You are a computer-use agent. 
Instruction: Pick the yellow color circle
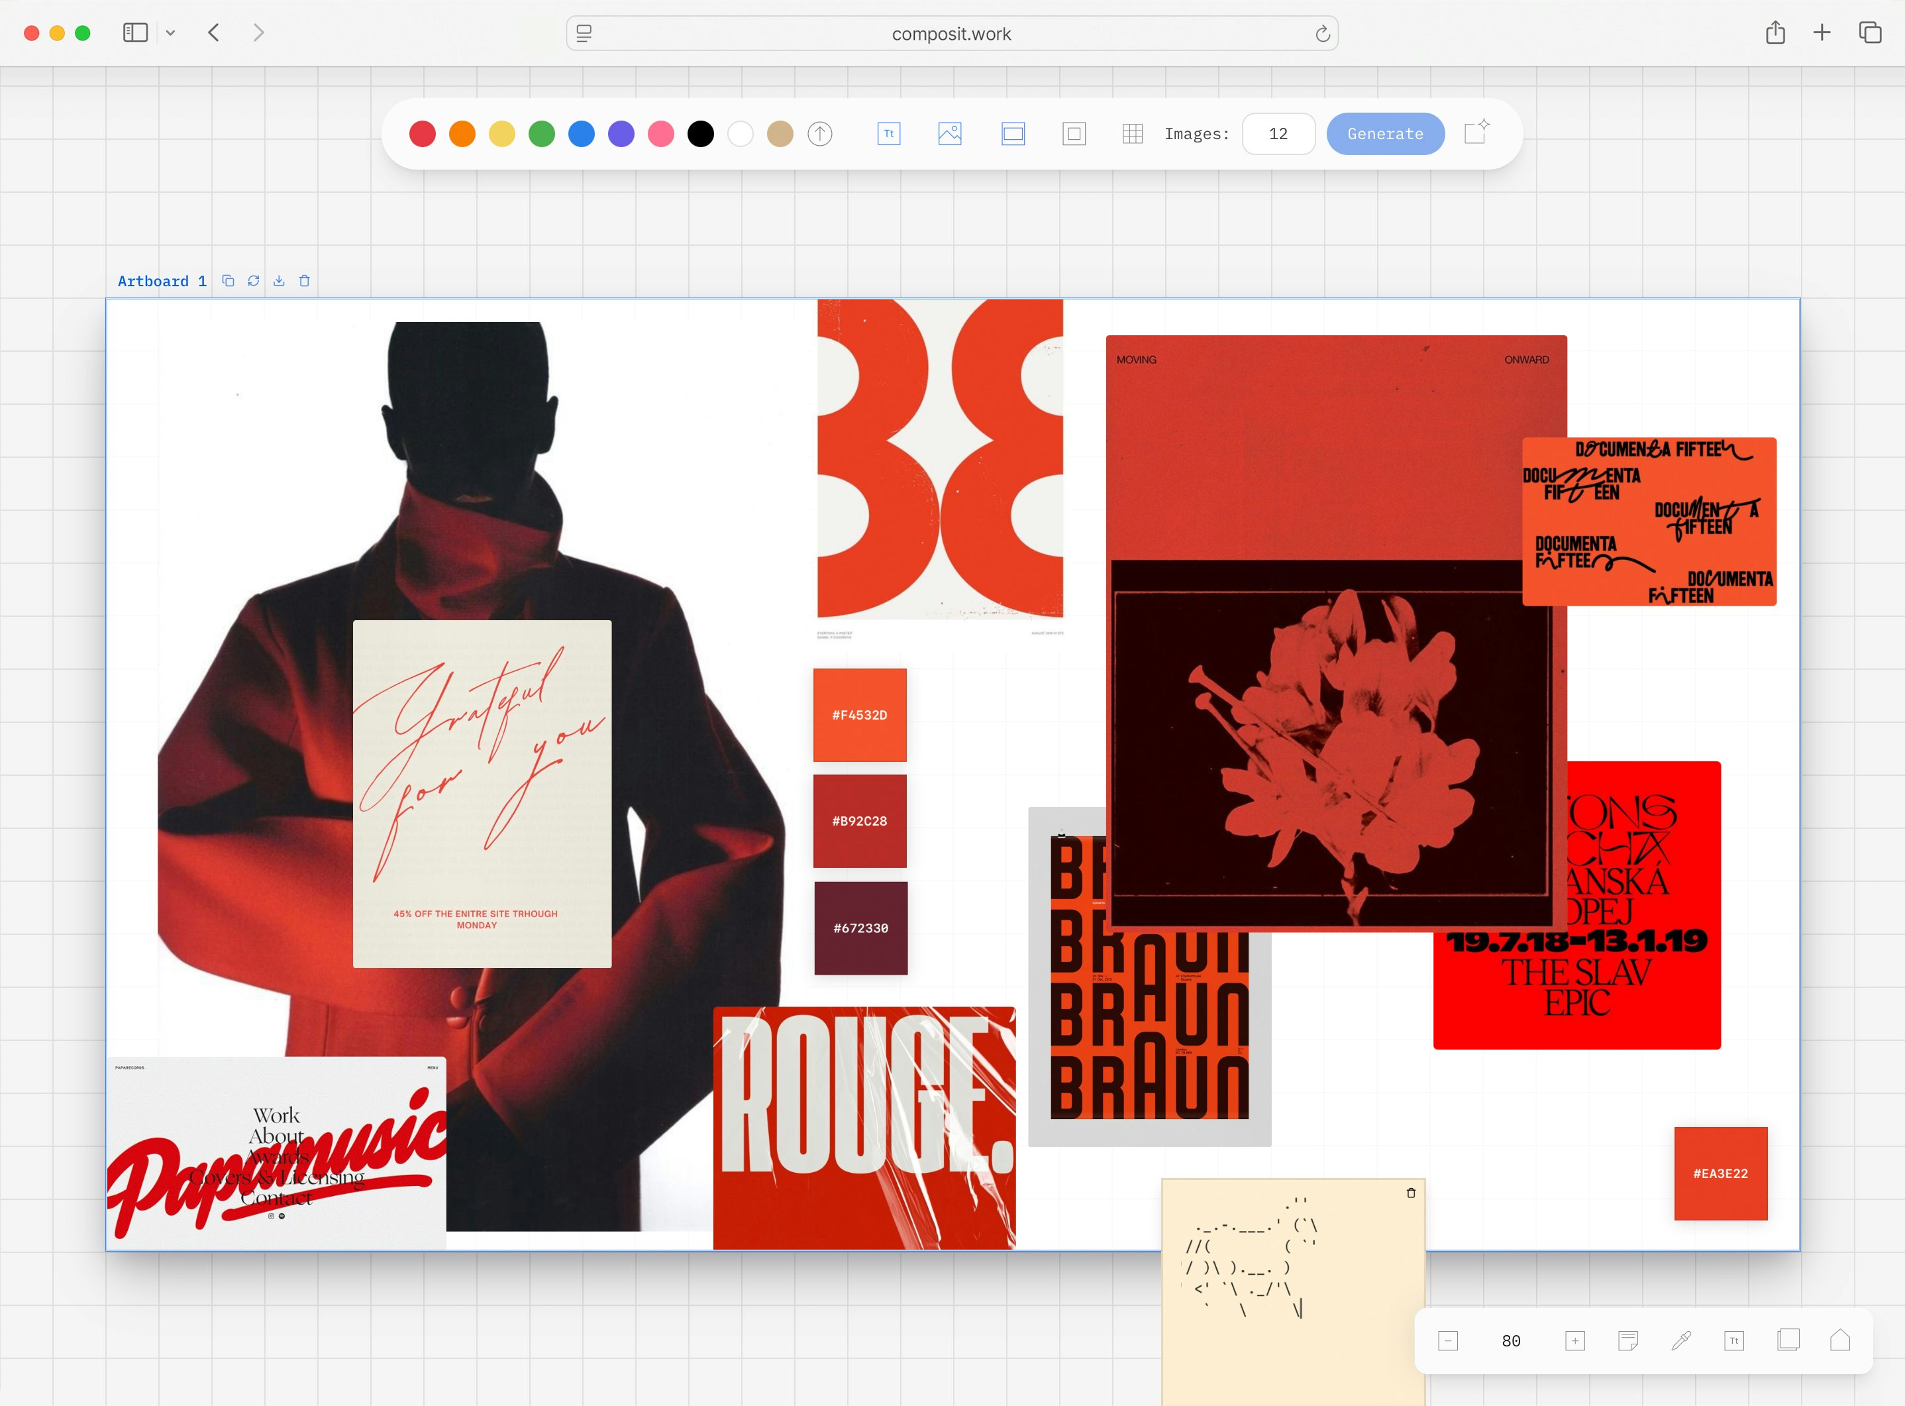click(x=502, y=134)
